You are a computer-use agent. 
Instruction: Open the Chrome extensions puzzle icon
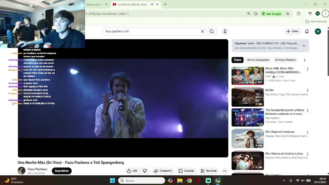pyautogui.click(x=298, y=14)
